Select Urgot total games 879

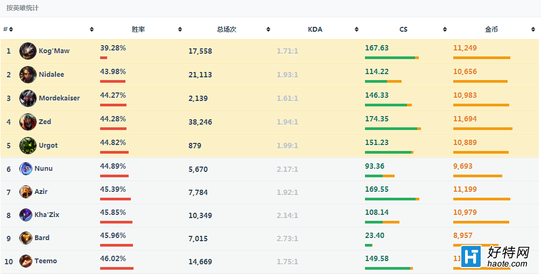tap(194, 146)
